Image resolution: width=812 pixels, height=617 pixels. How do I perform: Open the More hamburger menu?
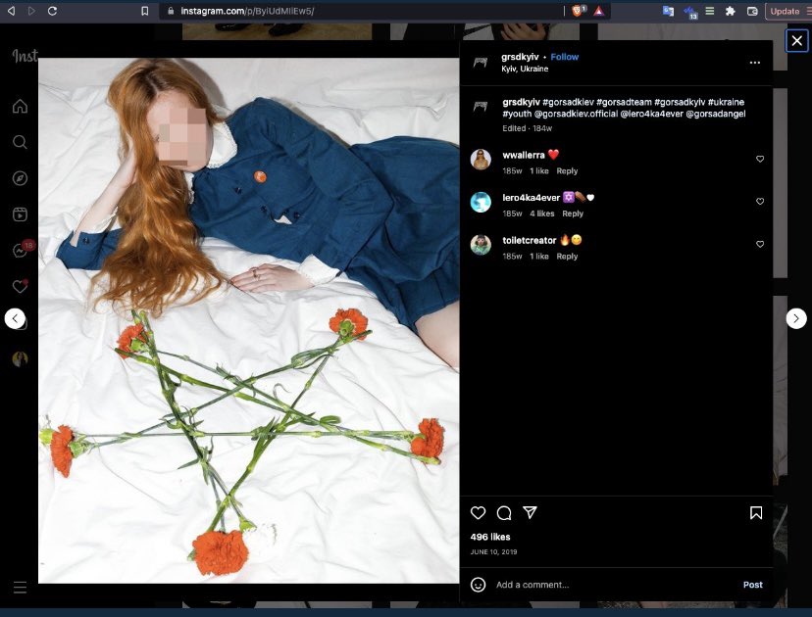click(20, 587)
